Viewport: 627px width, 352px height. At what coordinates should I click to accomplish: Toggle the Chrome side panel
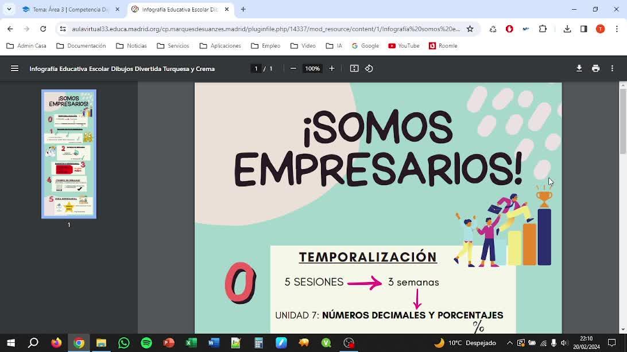tap(584, 29)
